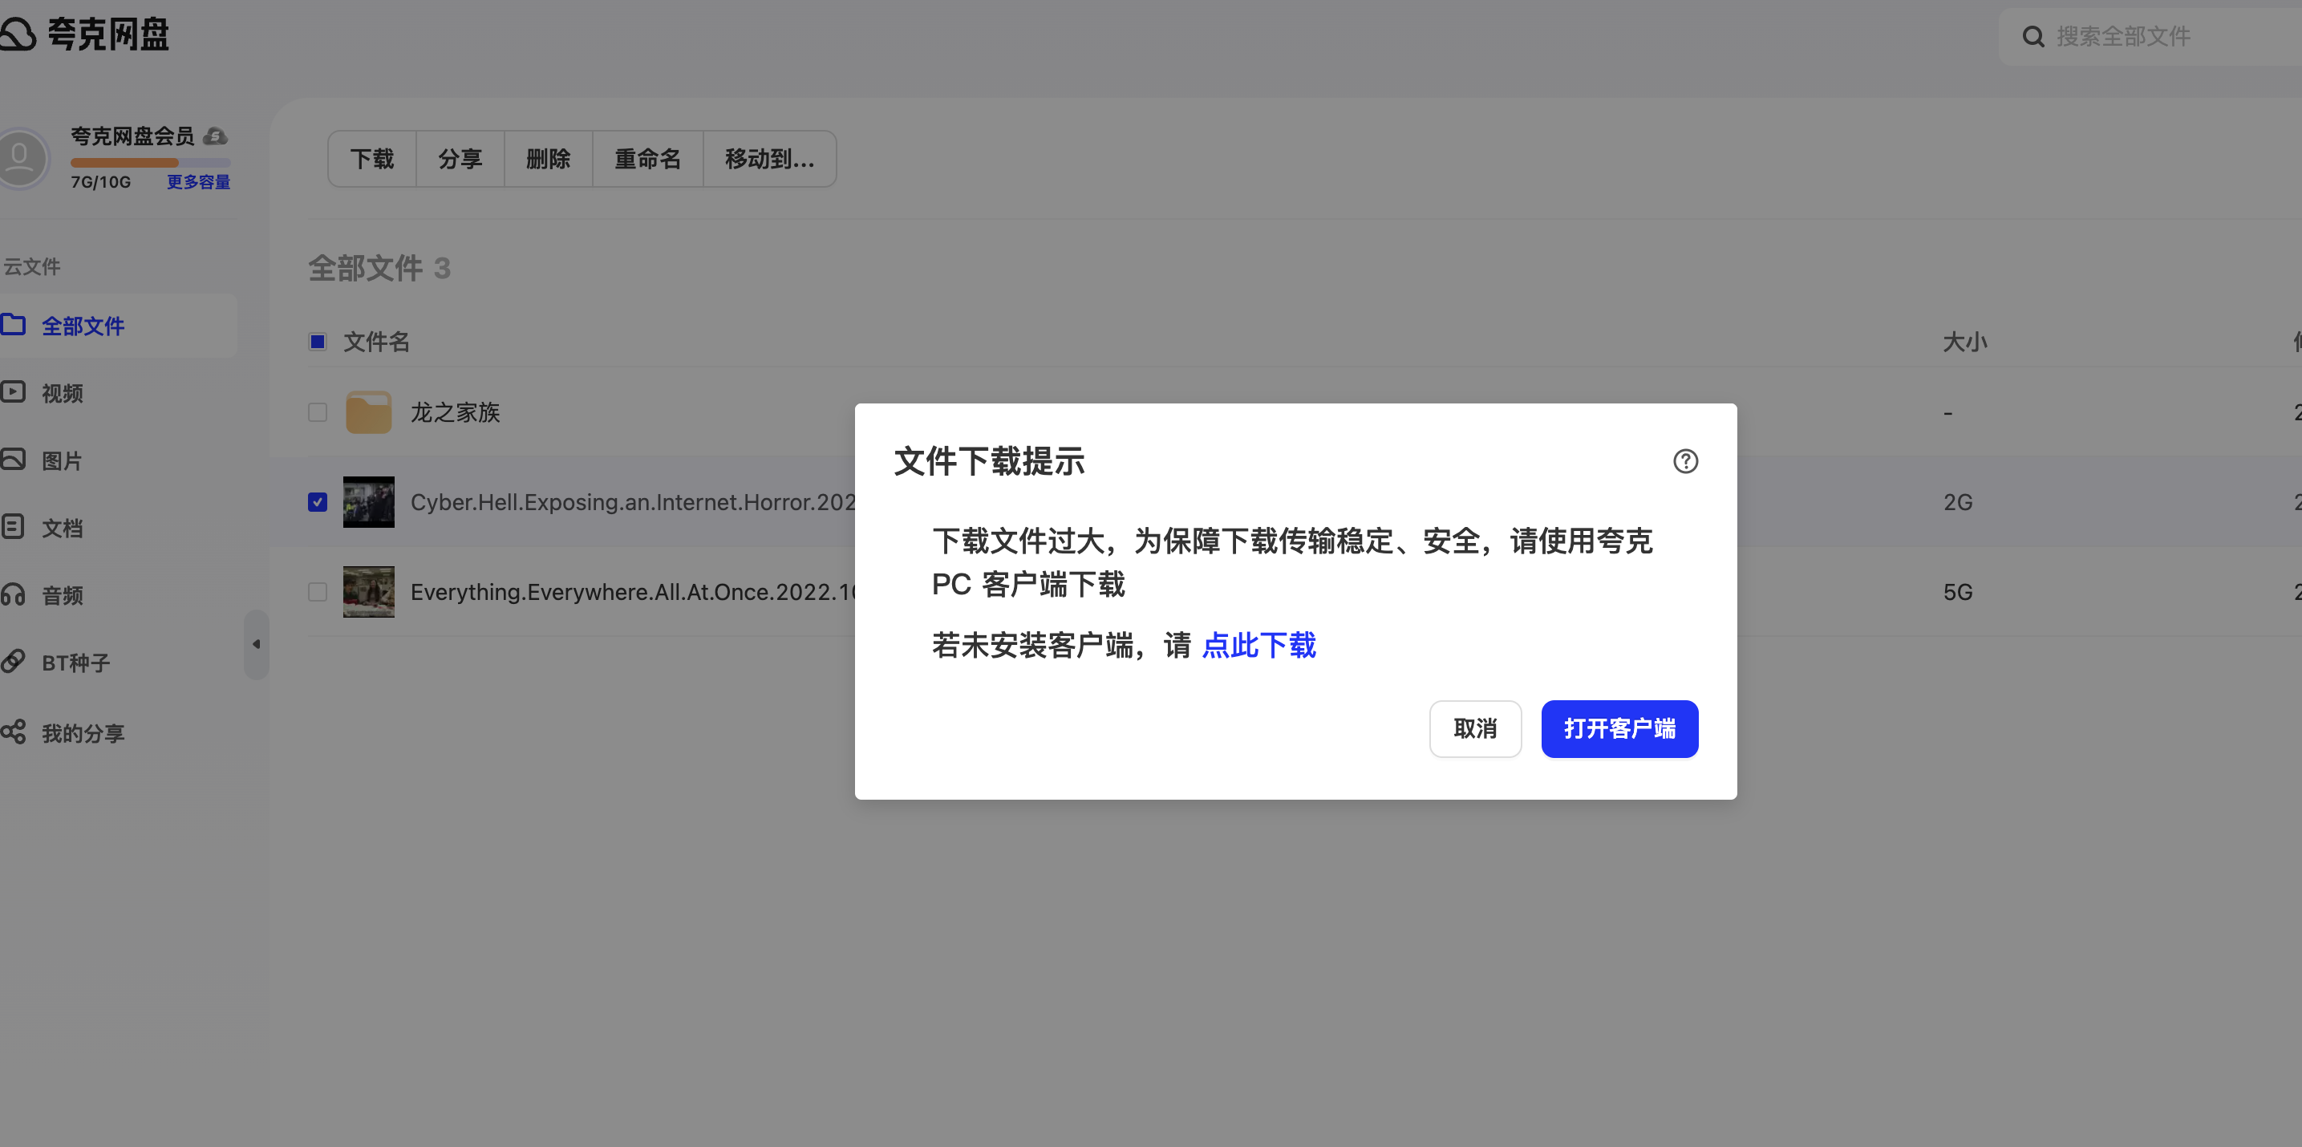Open the 视频 sidebar section

point(118,393)
